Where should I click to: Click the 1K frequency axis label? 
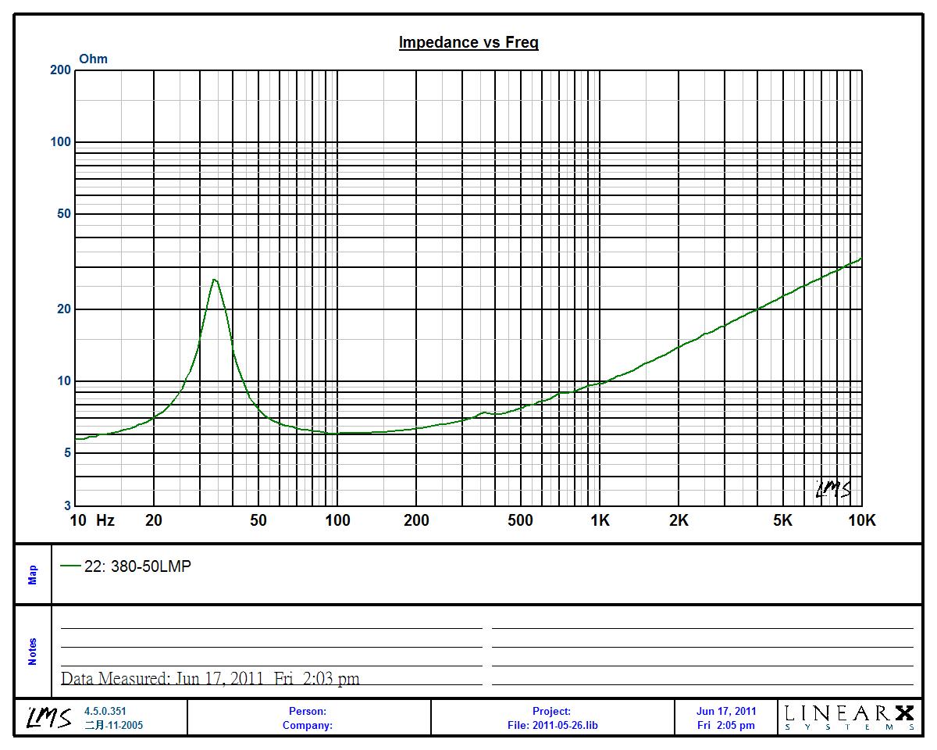tap(599, 520)
